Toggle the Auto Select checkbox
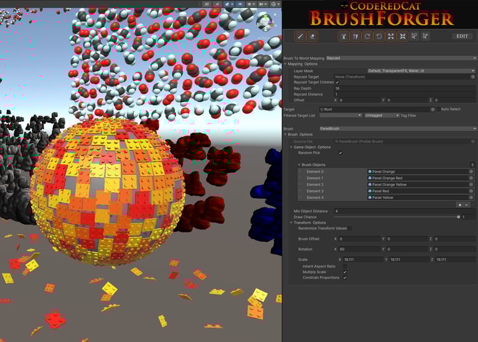Image resolution: width=478 pixels, height=342 pixels. (x=438, y=109)
